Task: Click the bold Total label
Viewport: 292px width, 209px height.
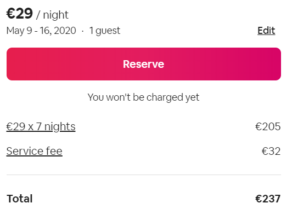Action: tap(20, 199)
